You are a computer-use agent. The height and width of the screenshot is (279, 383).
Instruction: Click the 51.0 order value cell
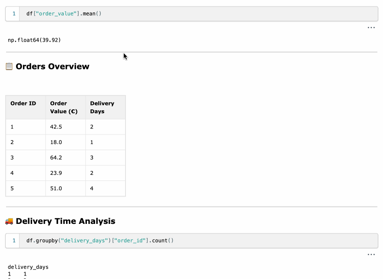click(x=56, y=188)
